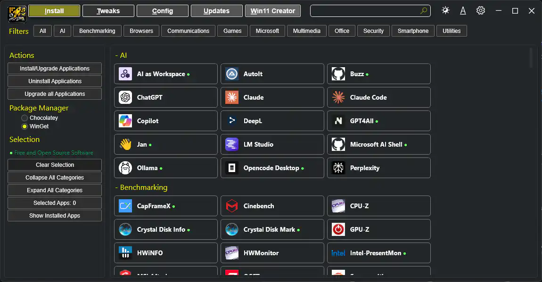Click Selected Apps: 0 counter

(55, 203)
